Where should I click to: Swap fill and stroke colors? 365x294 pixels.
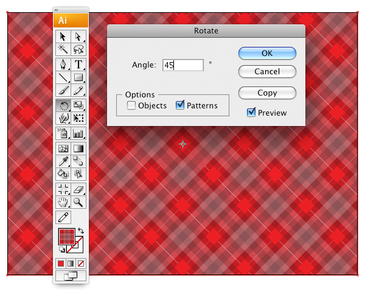pos(81,231)
